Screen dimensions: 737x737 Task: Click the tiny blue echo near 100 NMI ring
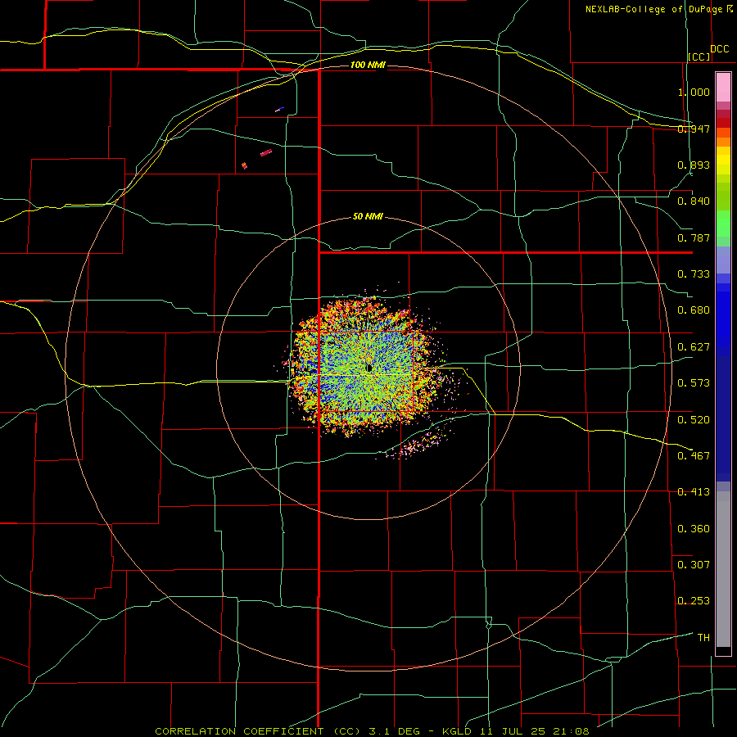tap(280, 109)
